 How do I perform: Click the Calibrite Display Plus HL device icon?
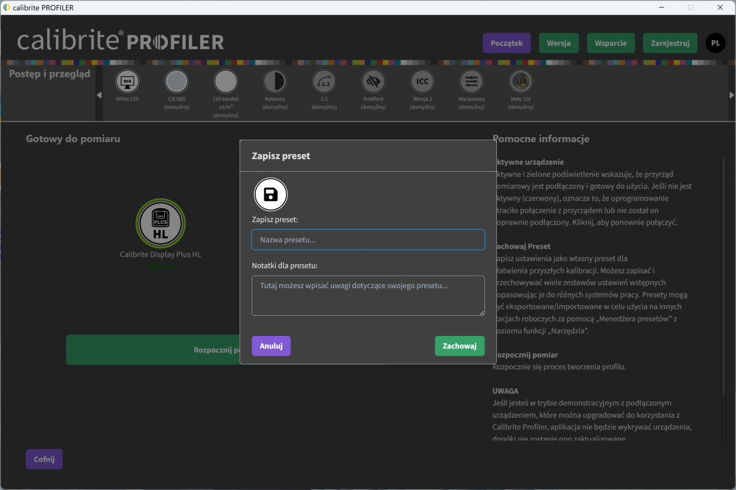(x=160, y=223)
